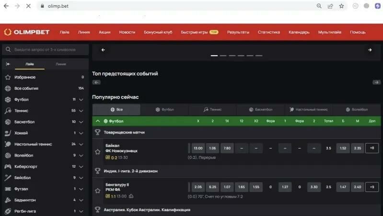The width and height of the screenshot is (383, 216).
Task: Open the OLIMPBET logo home link
Action: click(x=27, y=32)
